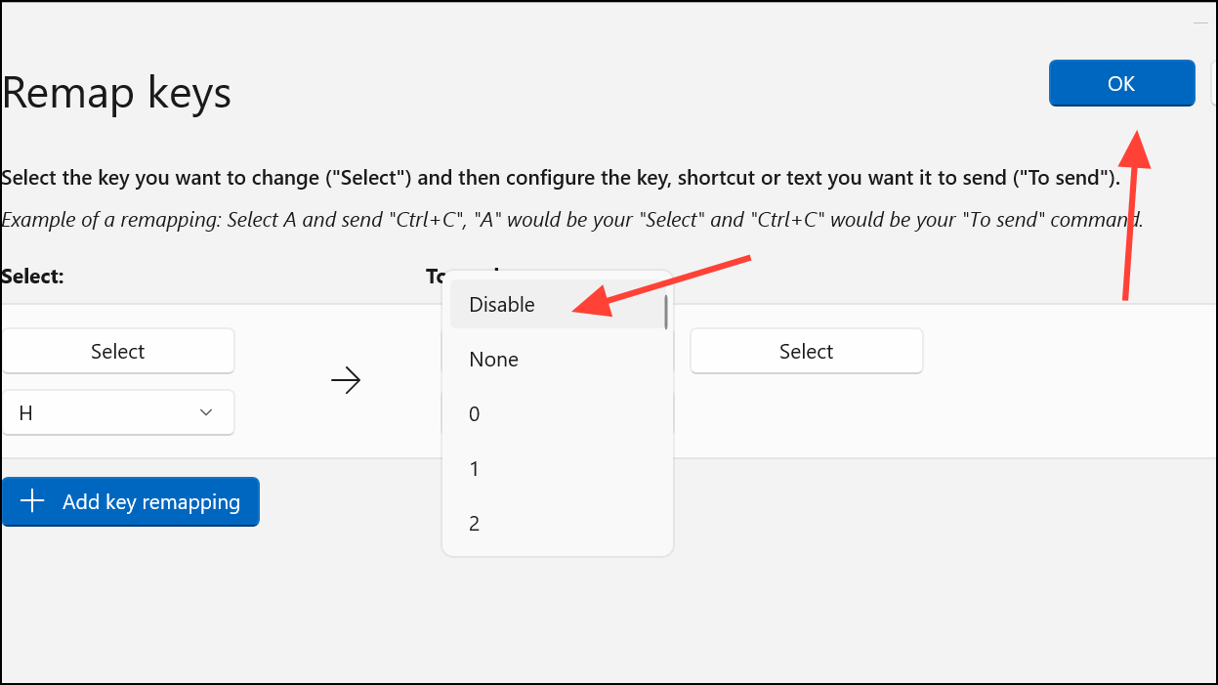The height and width of the screenshot is (685, 1218).
Task: Click the partially visible button beside OK
Action: click(1214, 83)
